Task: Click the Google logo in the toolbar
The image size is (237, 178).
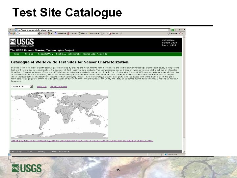Action: pos(12,33)
